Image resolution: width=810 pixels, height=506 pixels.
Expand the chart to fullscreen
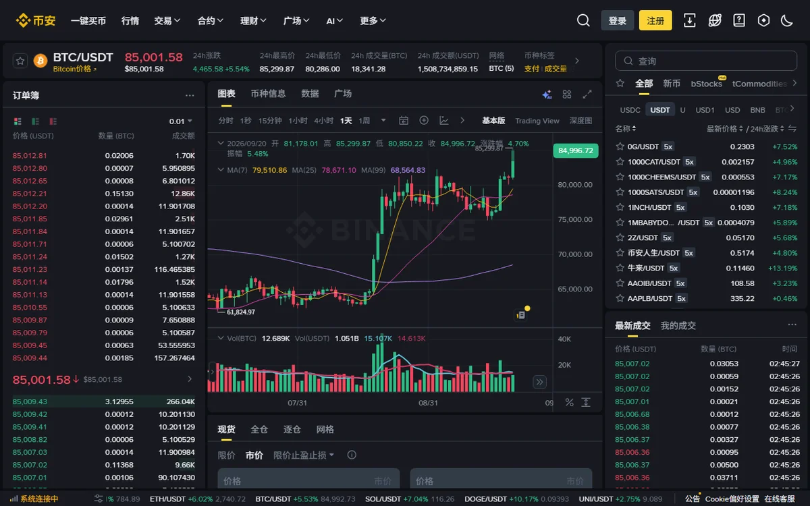pos(587,94)
